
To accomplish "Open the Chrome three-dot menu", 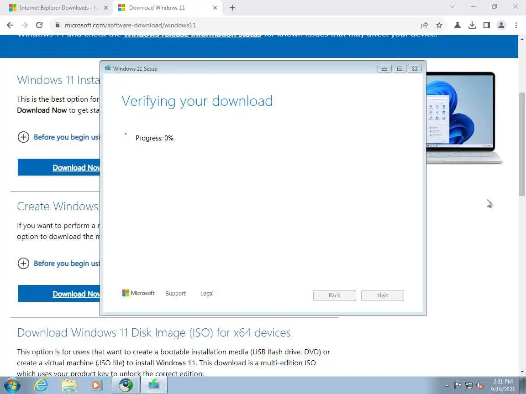I will point(516,25).
